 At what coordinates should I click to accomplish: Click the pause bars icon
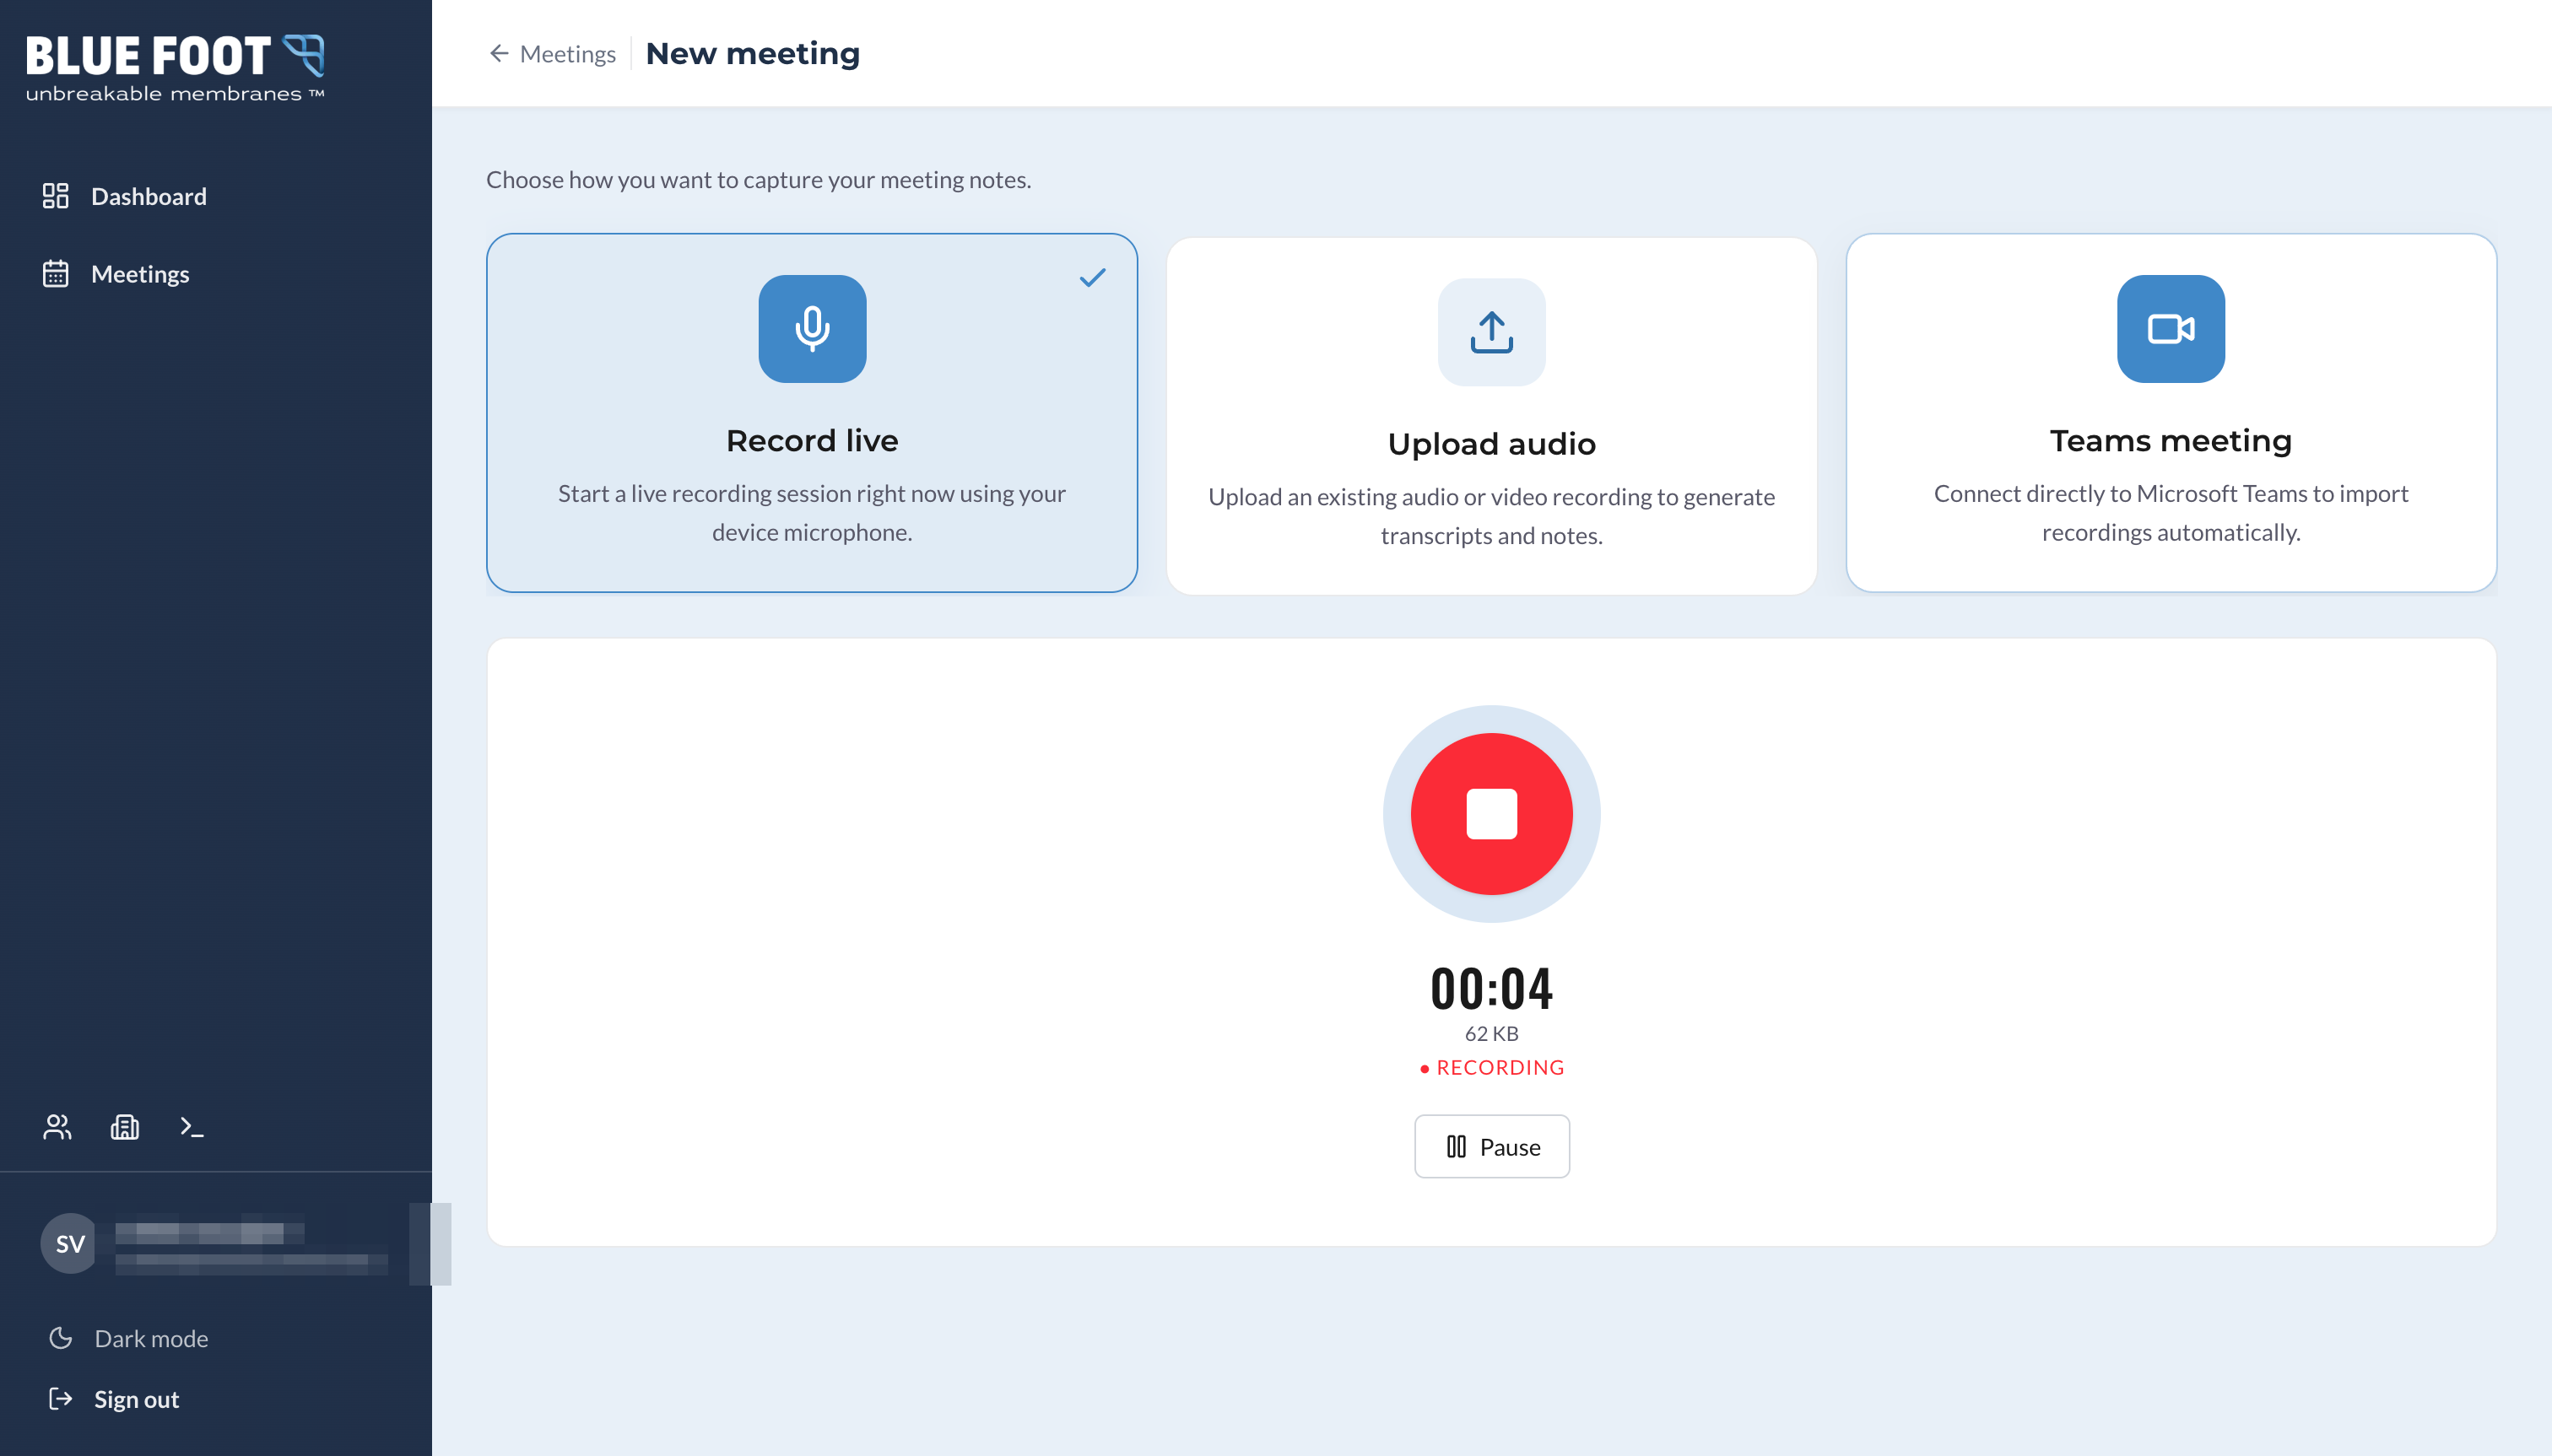pos(1457,1147)
